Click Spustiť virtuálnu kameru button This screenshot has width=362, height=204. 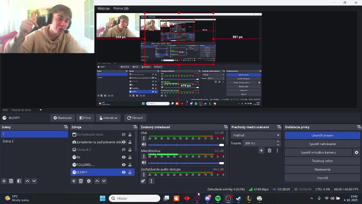click(x=318, y=152)
